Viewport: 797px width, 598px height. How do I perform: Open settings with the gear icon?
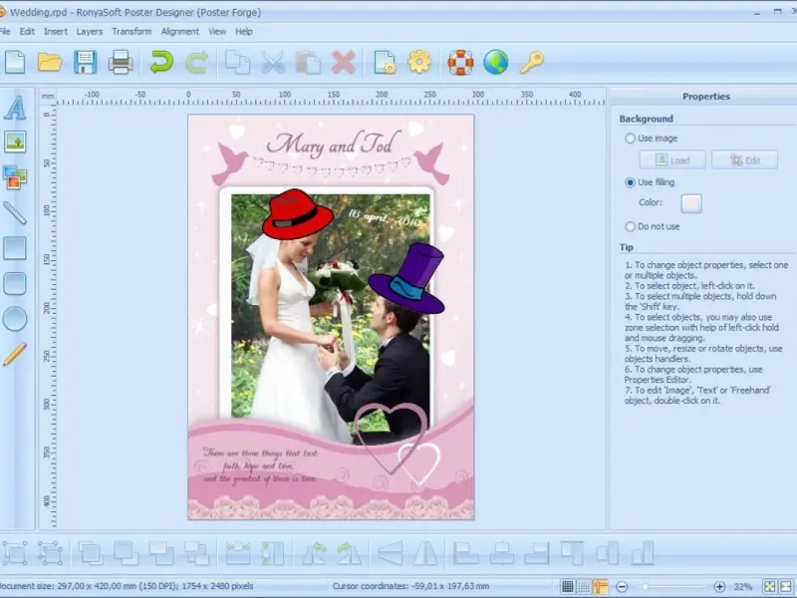pyautogui.click(x=419, y=63)
